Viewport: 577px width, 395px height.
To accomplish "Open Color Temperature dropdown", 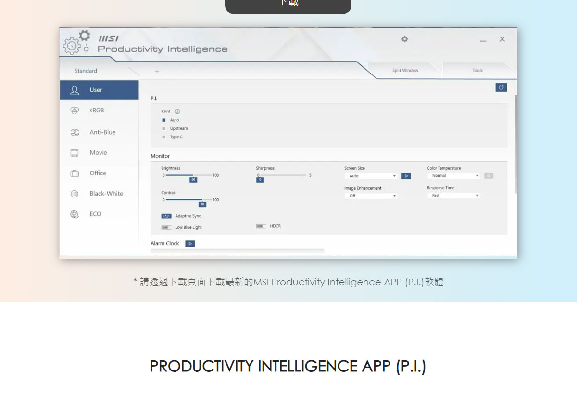I will (x=453, y=176).
